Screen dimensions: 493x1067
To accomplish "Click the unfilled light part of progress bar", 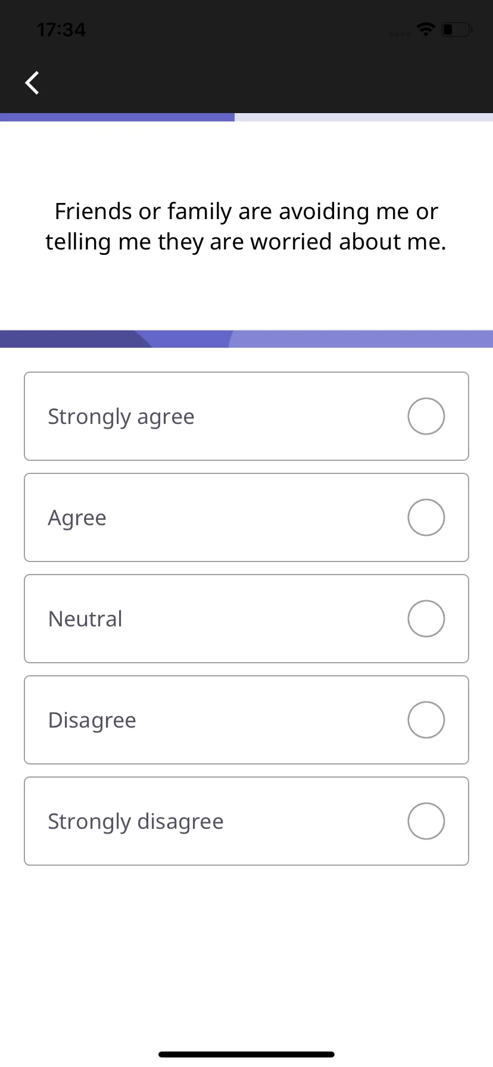I will point(364,117).
